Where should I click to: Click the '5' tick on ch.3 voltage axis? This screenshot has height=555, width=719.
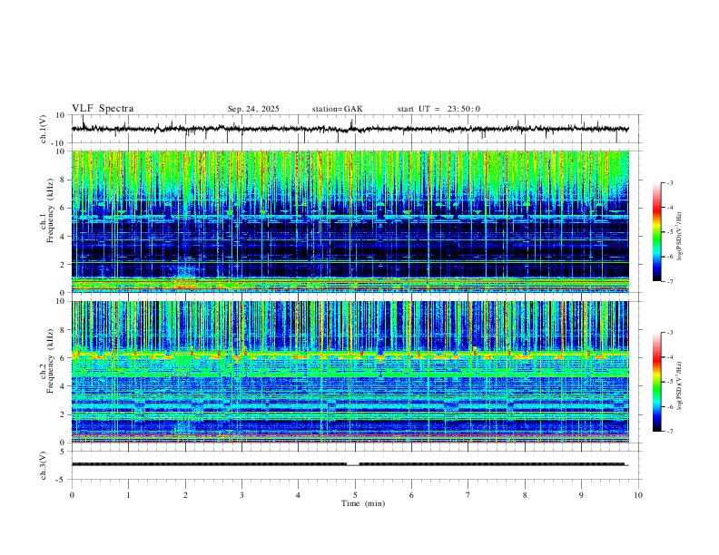pyautogui.click(x=63, y=452)
